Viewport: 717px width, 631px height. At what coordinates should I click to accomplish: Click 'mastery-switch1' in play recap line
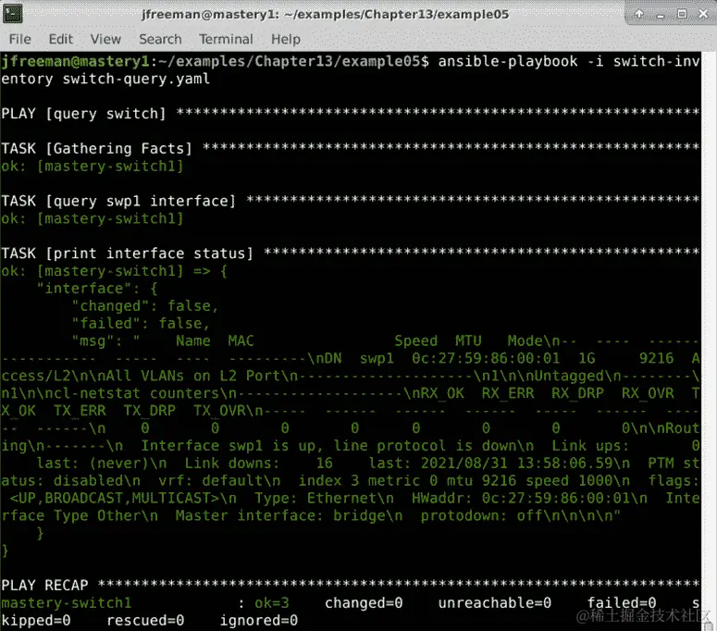tap(67, 602)
